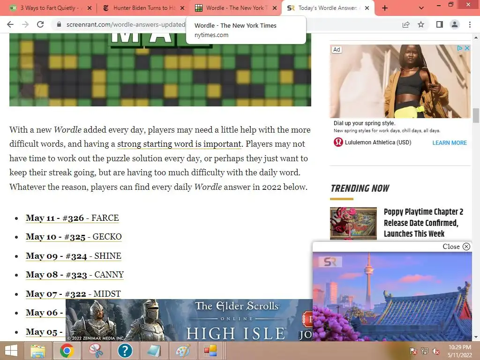Open 'strong starting word is important' link
The image size is (480, 360).
click(x=180, y=144)
